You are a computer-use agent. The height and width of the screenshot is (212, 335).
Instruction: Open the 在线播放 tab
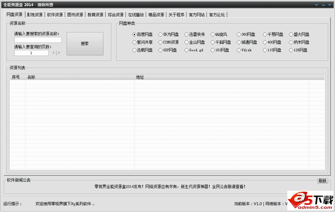tap(136, 14)
